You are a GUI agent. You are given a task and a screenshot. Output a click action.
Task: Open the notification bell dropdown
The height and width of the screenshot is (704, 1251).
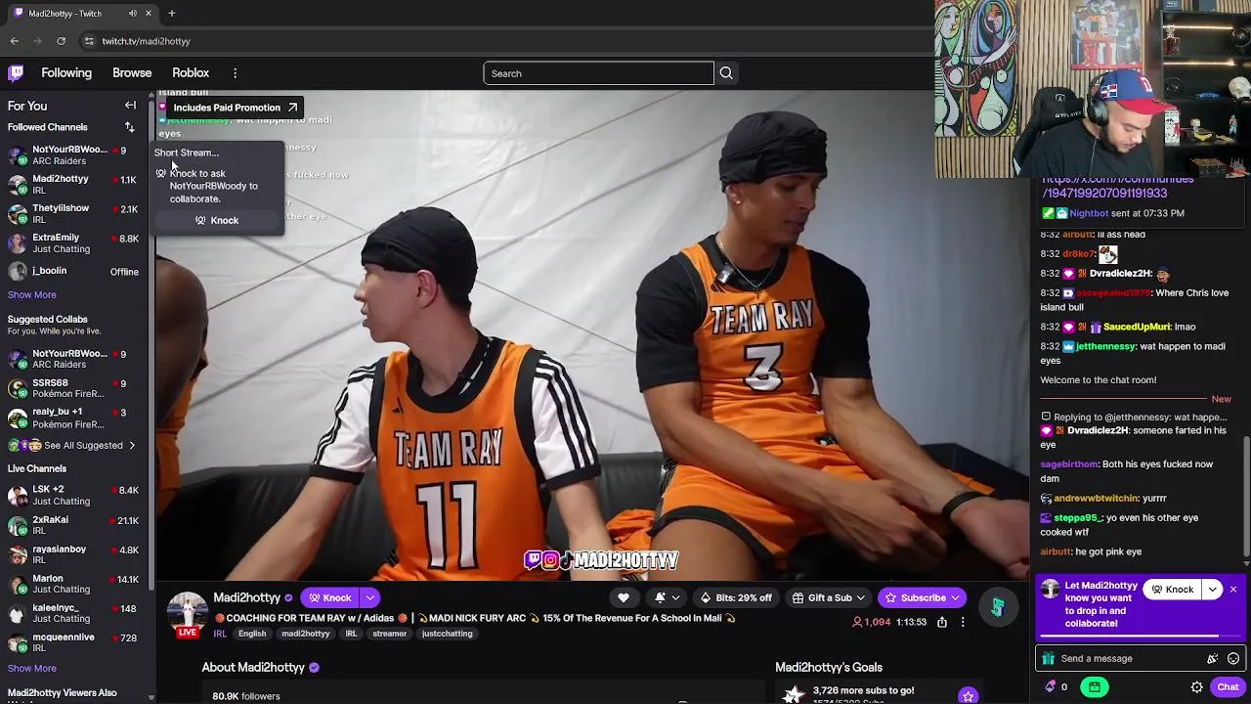[x=668, y=597]
